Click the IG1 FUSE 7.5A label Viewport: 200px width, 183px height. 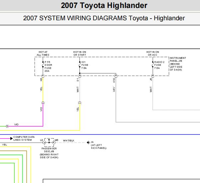coord(85,65)
